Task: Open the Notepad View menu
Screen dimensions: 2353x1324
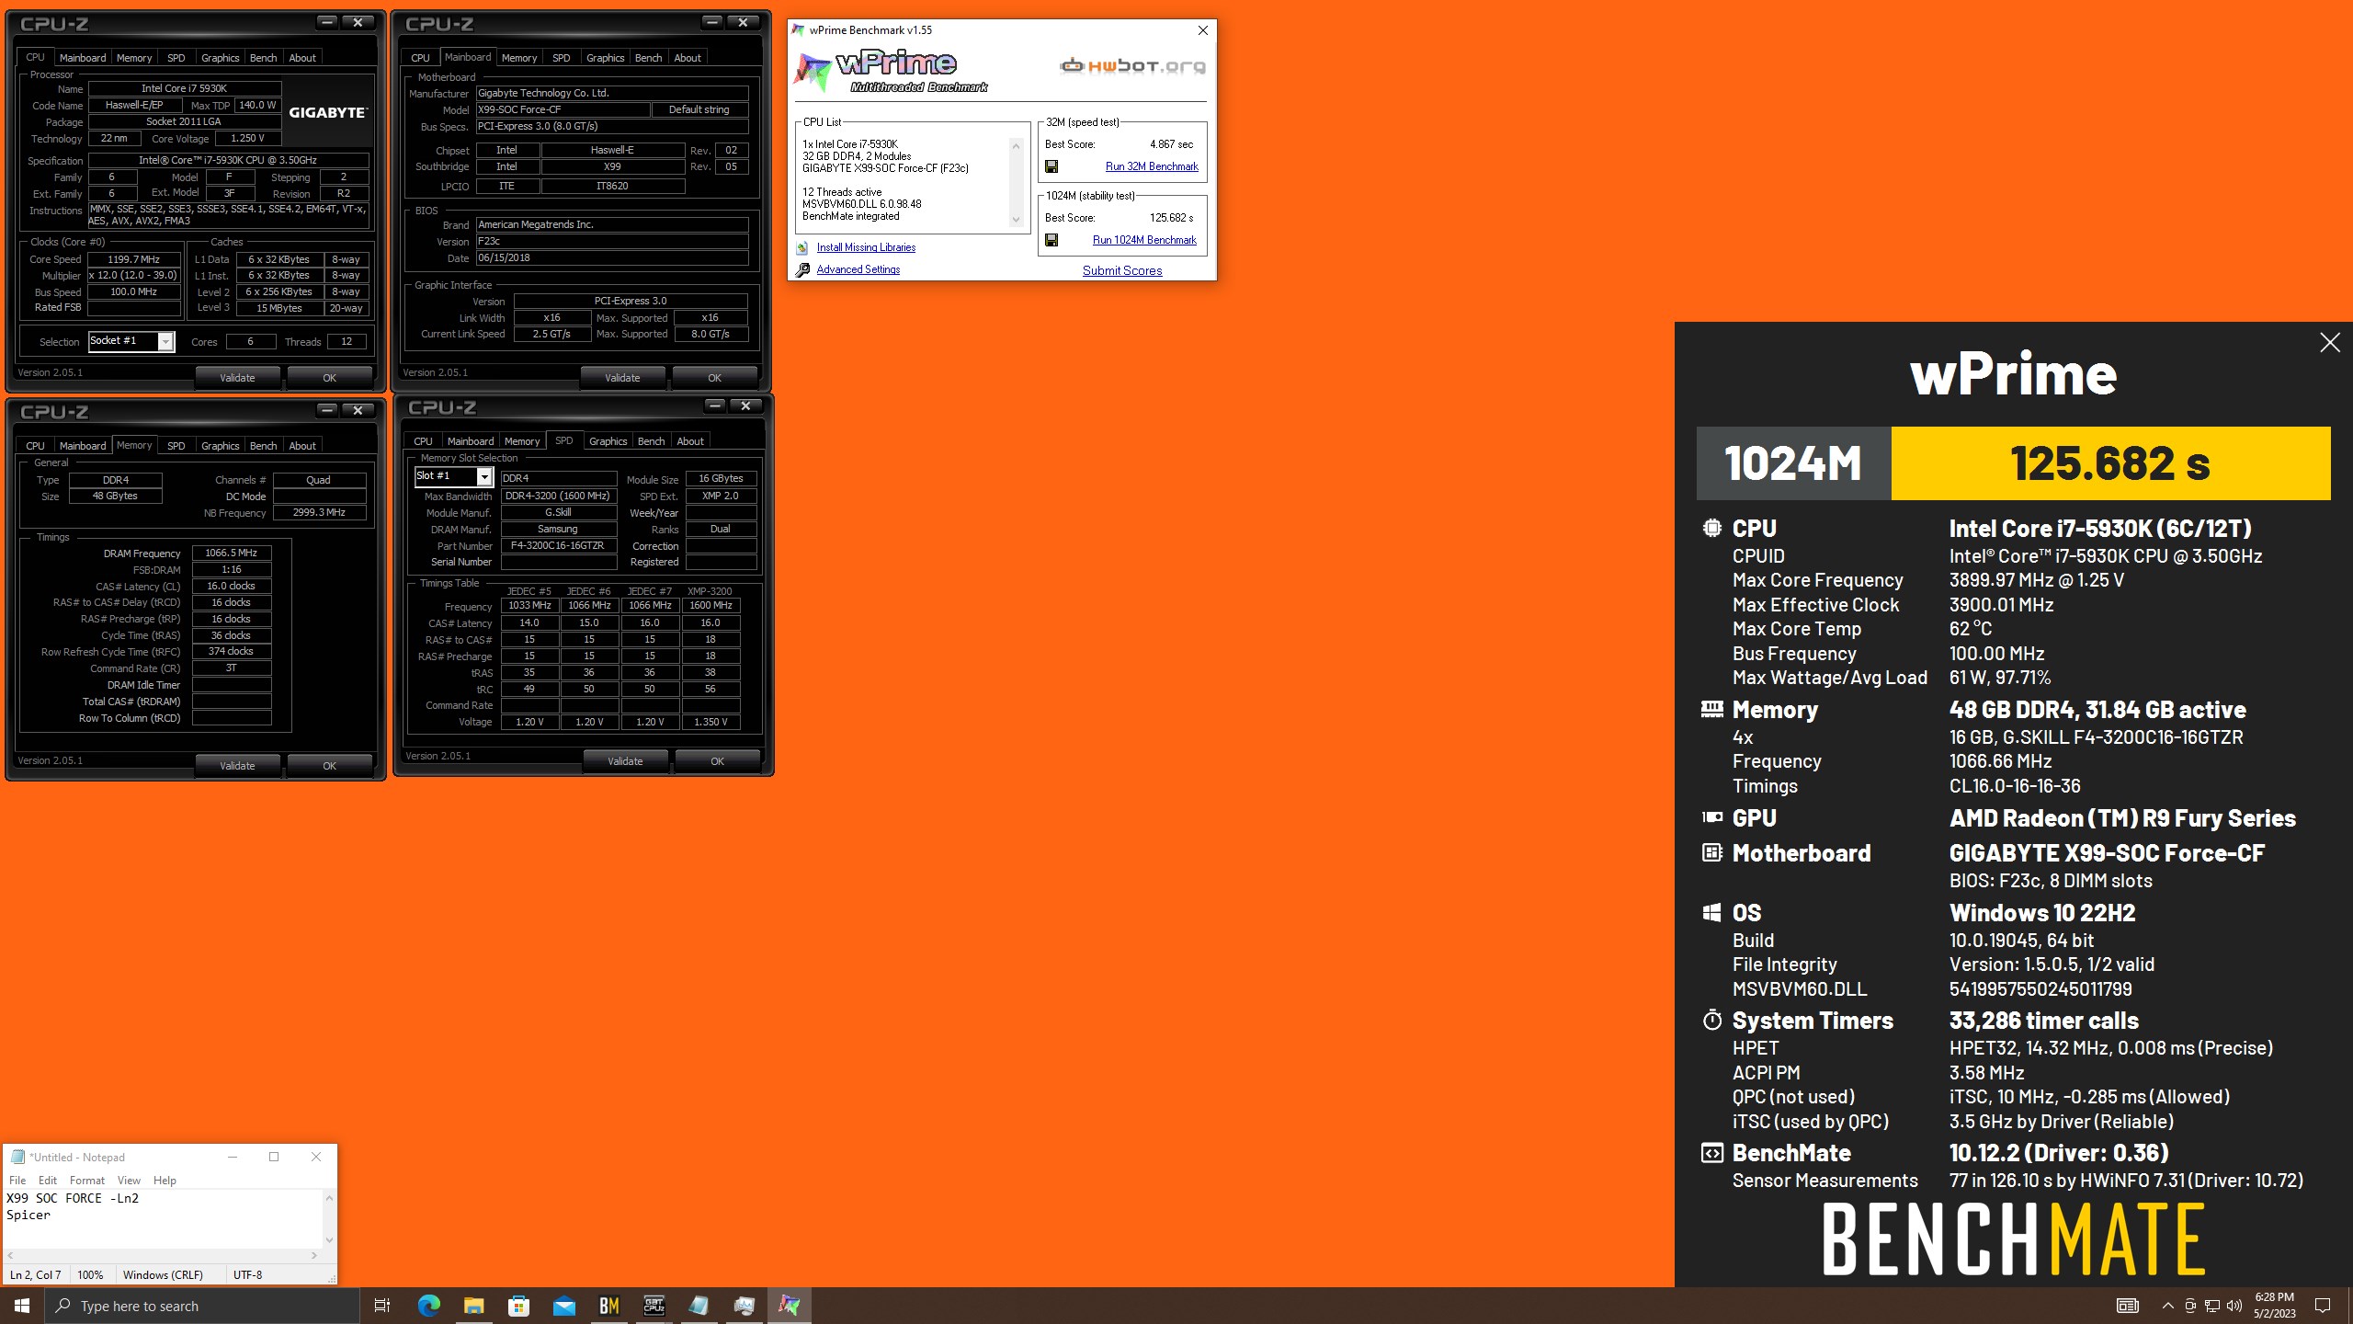Action: tap(129, 1180)
